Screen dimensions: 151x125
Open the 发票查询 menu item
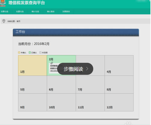[x=66, y=11]
